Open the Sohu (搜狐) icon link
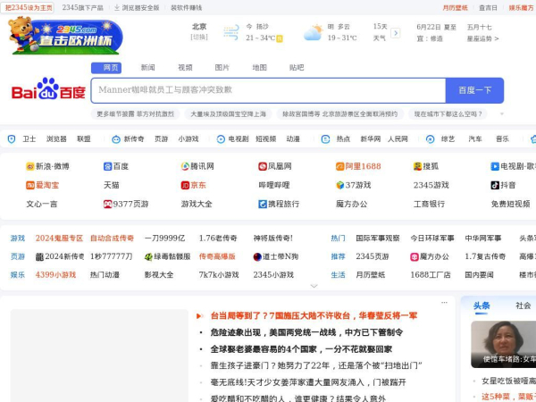 tap(417, 166)
